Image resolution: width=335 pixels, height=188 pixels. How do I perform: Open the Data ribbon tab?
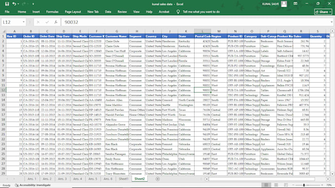(108, 12)
